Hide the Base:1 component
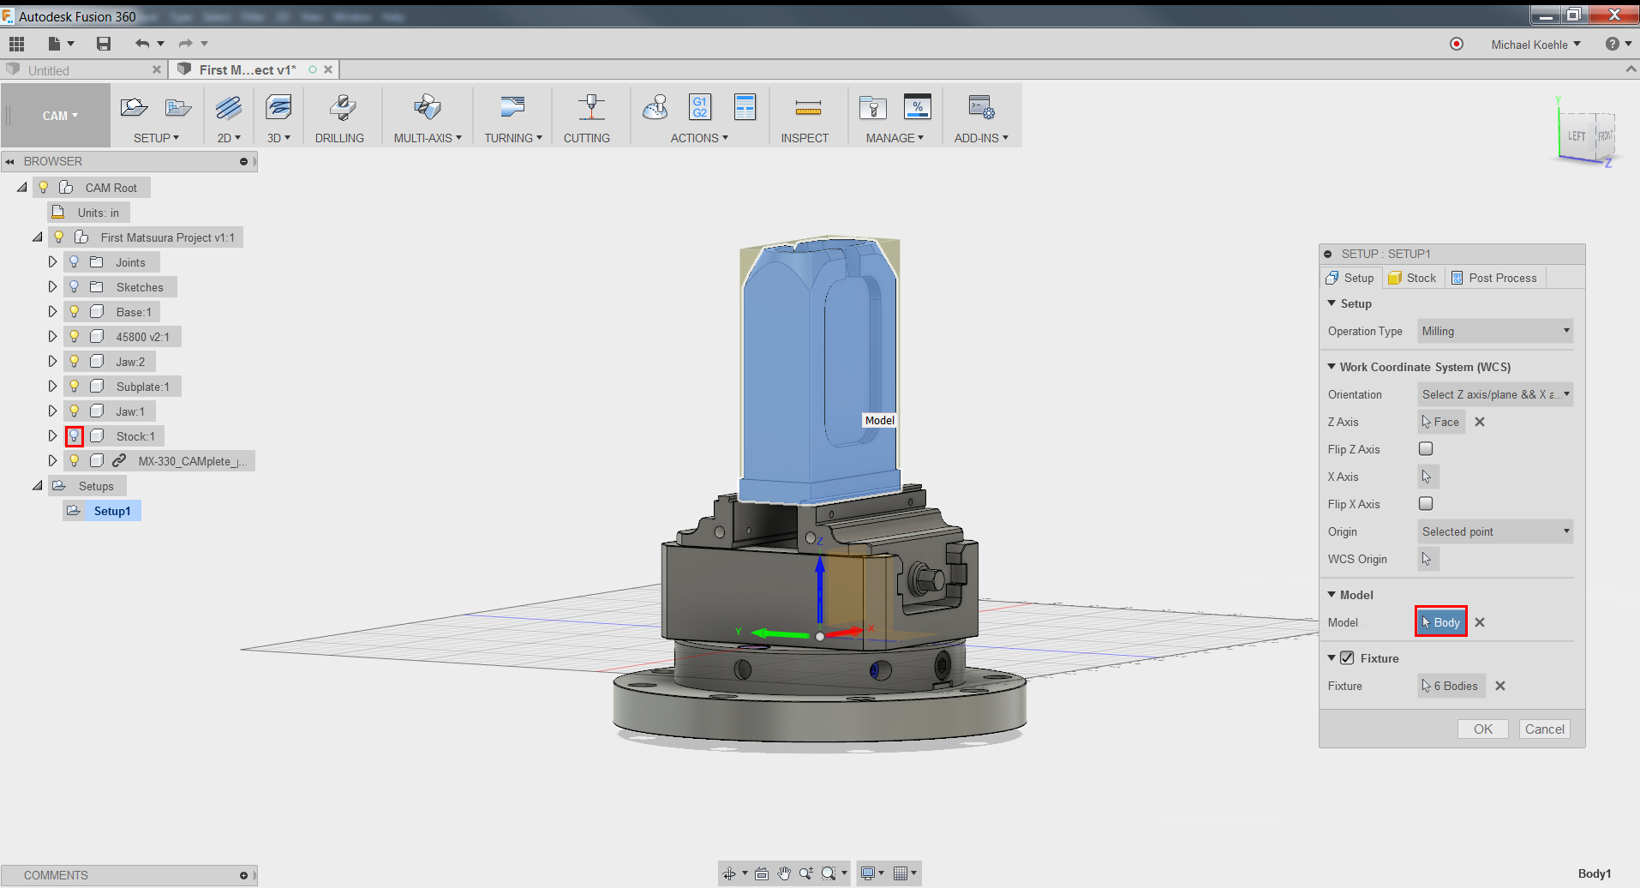The image size is (1640, 888). tap(75, 312)
